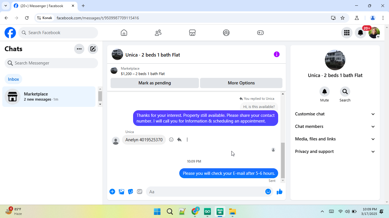Viewport: 389px width, 218px height.
Task: Open conversation information purple icon
Action: point(277,54)
